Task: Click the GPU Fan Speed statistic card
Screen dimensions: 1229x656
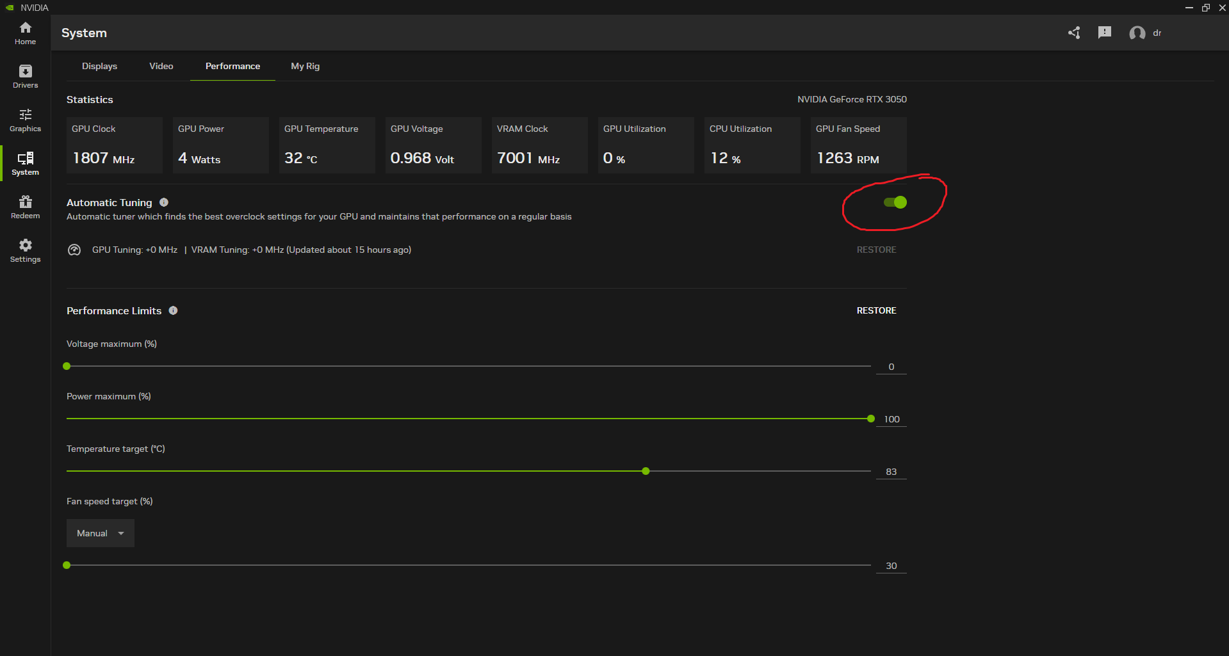Action: pos(859,145)
